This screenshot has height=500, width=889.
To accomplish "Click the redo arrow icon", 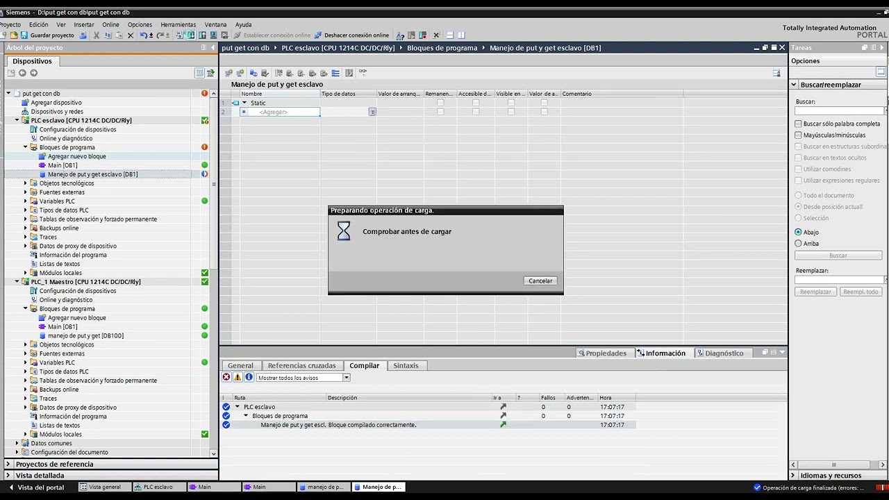I will click(x=160, y=35).
